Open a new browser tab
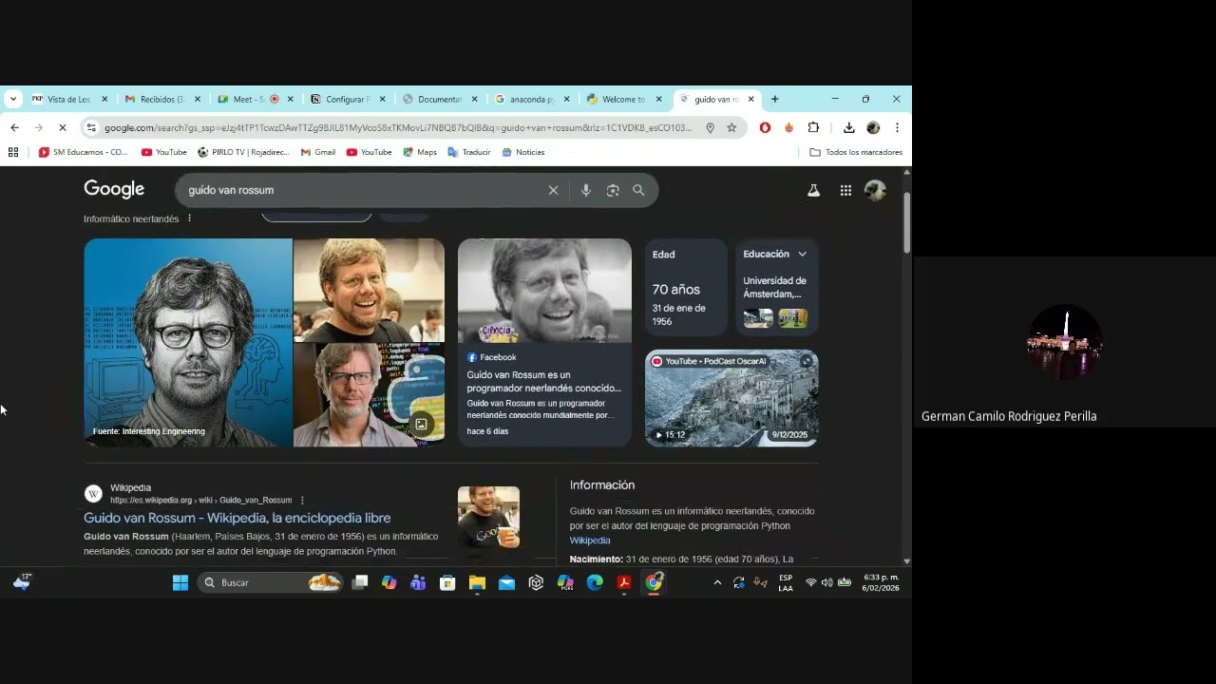 tap(774, 99)
